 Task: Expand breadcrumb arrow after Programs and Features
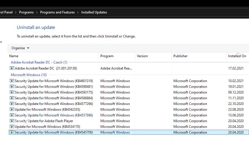click(x=78, y=12)
